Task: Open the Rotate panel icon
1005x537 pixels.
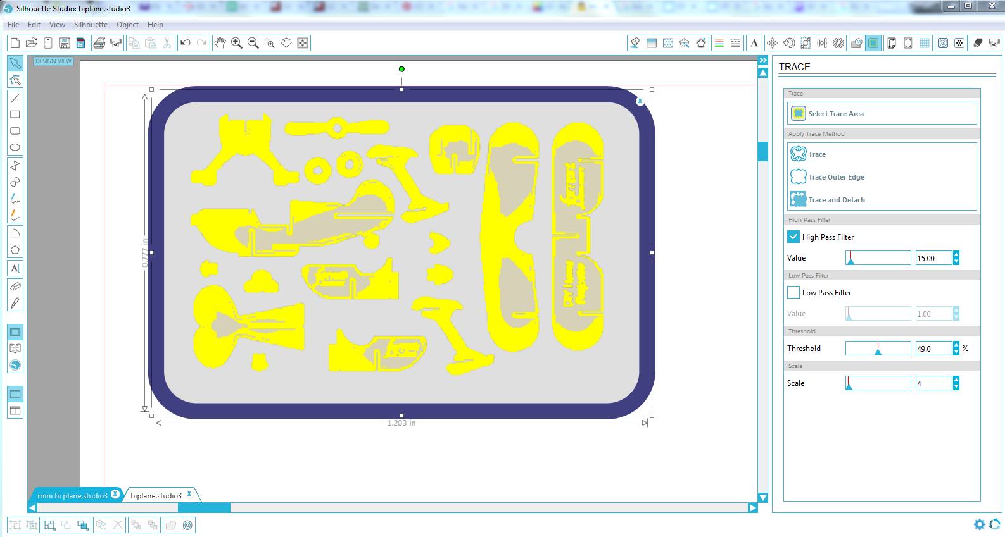Action: pos(789,43)
